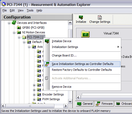Select NI Motion Devices tree item
Screen dimensions: 132x114
click(34, 32)
